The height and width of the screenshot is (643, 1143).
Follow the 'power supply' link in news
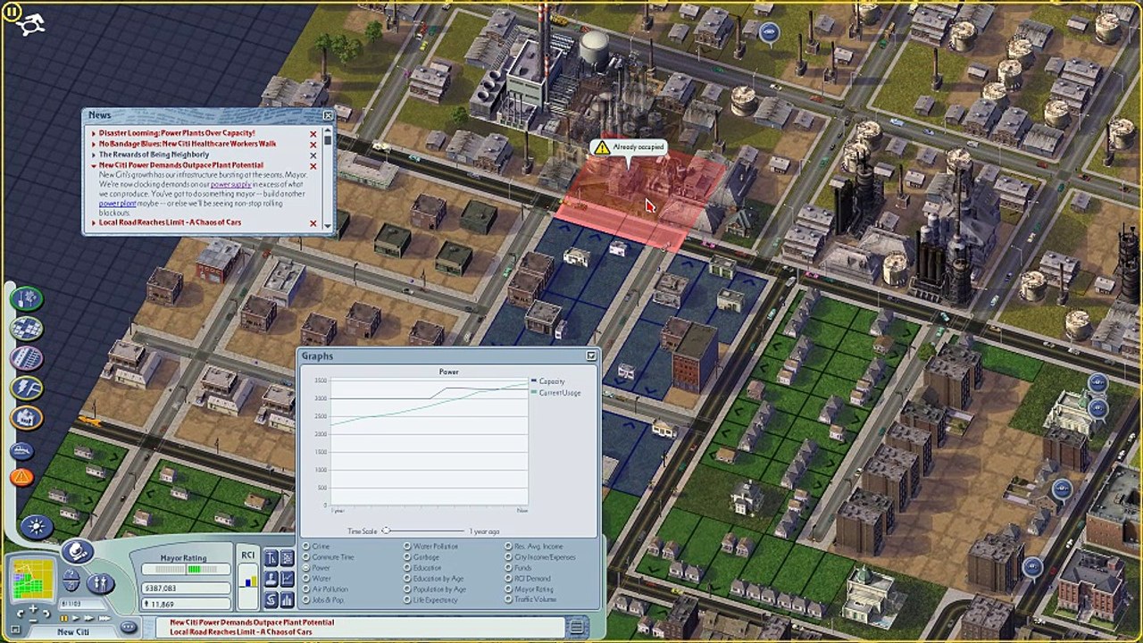tap(230, 185)
